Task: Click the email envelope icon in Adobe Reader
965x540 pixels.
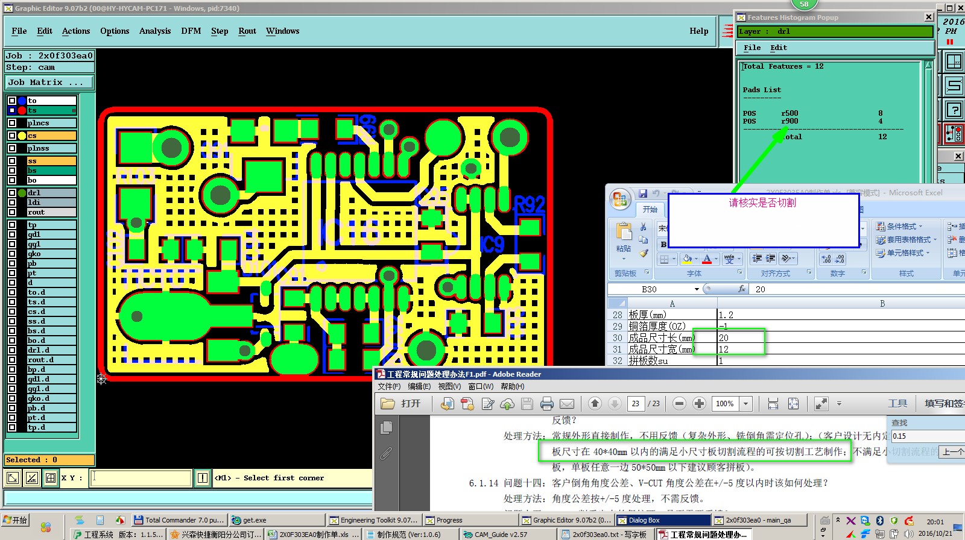Action: pos(567,404)
